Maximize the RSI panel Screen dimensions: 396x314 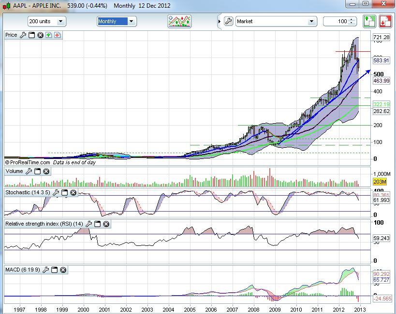[98, 224]
